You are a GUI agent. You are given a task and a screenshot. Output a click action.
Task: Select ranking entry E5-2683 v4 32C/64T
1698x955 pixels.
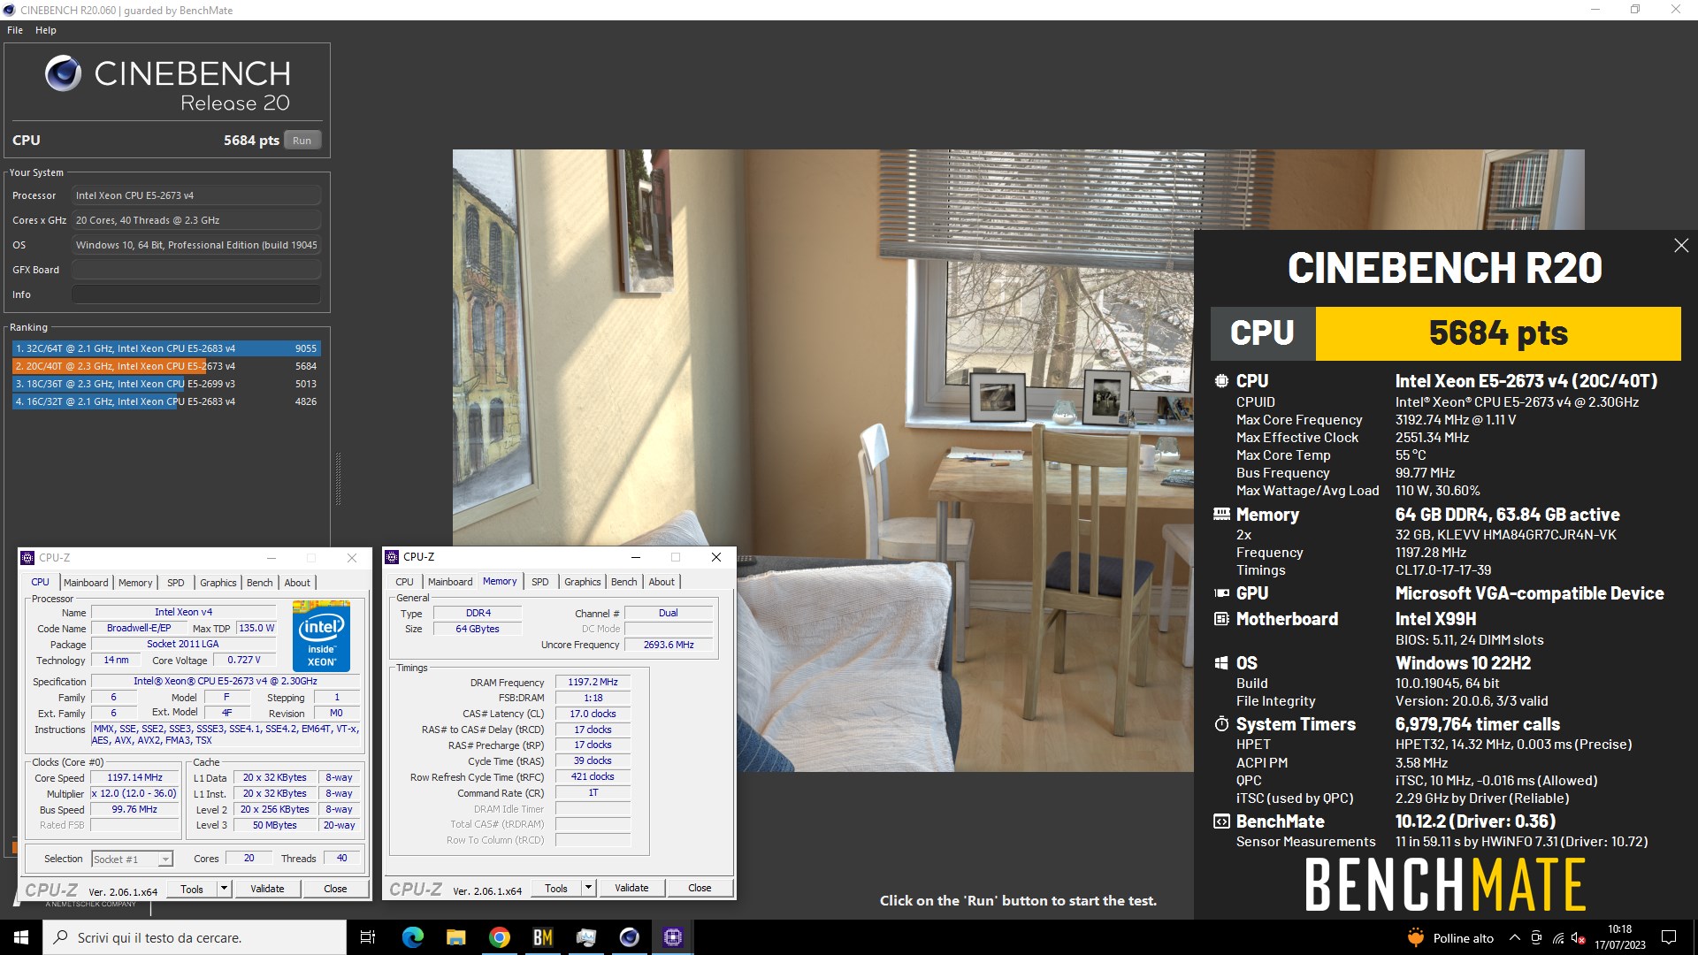[x=166, y=348]
